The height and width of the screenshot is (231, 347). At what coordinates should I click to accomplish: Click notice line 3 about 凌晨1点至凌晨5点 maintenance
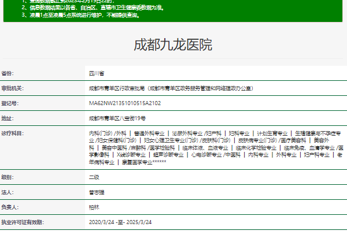coord(81,15)
